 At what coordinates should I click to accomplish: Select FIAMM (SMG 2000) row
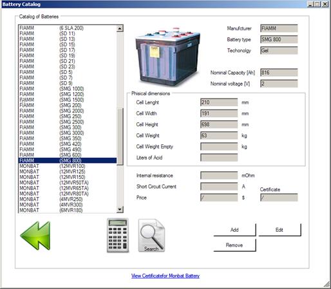[68, 111]
